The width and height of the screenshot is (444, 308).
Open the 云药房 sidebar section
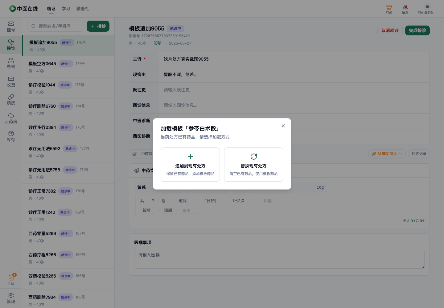11,118
